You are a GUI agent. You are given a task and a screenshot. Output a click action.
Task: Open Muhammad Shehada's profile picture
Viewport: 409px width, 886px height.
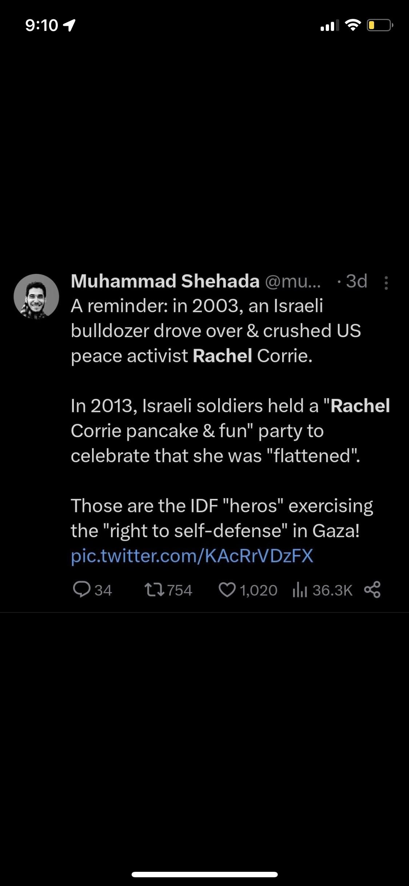36,296
